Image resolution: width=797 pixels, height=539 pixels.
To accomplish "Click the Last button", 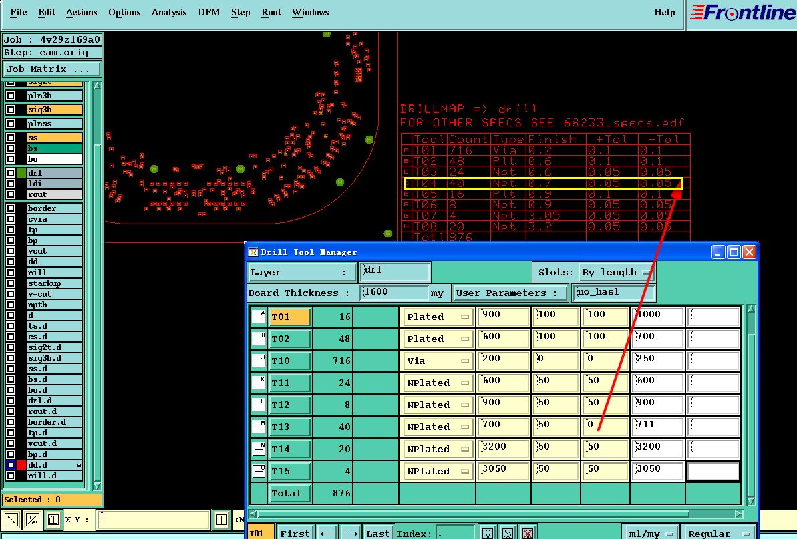I will (x=377, y=534).
